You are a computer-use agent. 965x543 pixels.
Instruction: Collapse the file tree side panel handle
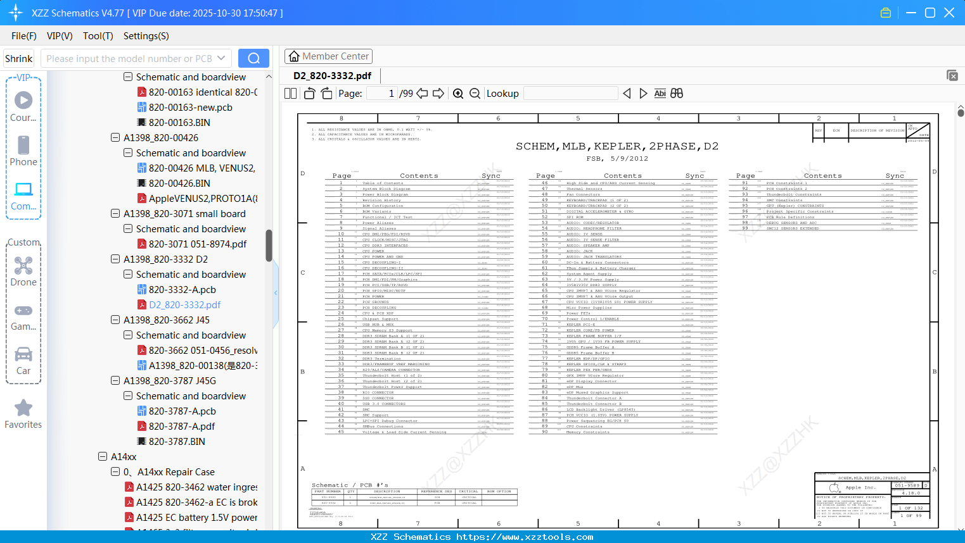coord(276,293)
